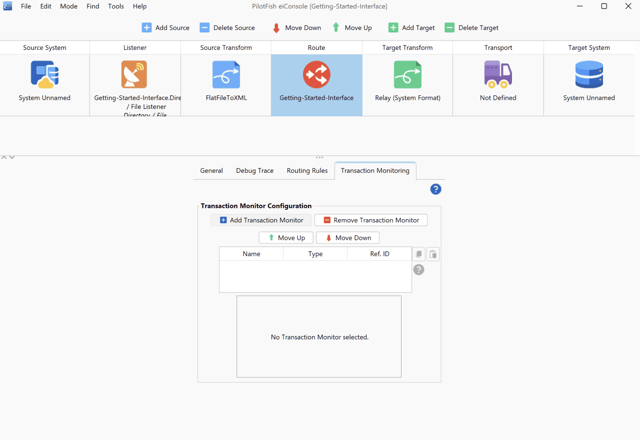
Task: Click the gray help icon beside the table
Action: (x=419, y=270)
